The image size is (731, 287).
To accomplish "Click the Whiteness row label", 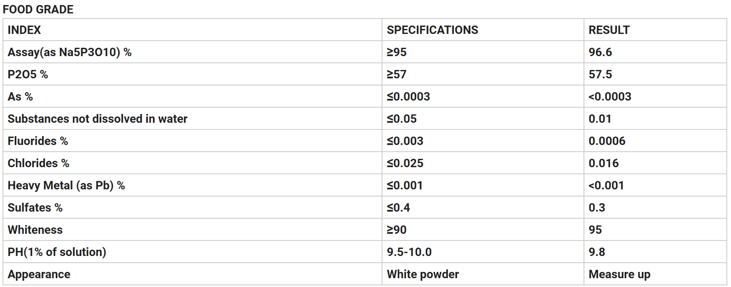I will pos(35,230).
